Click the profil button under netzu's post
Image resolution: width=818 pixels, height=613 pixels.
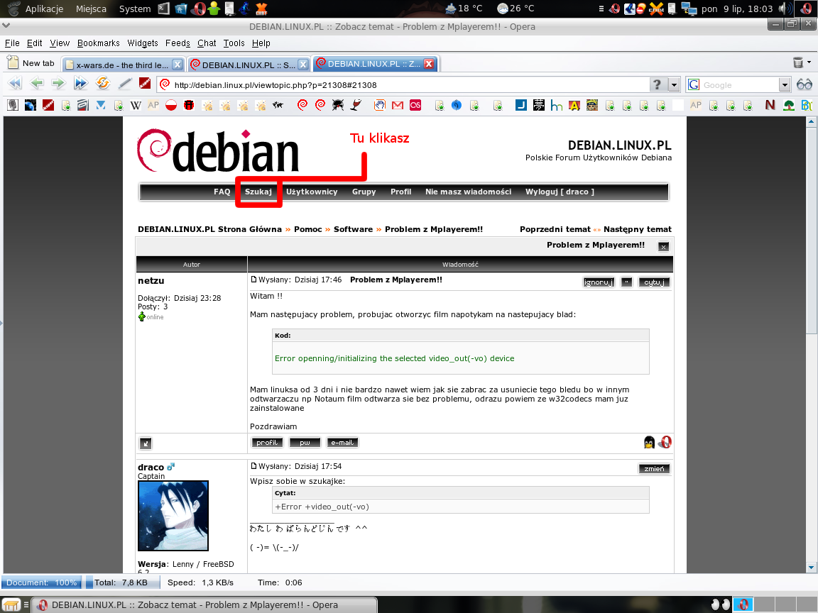click(x=267, y=443)
